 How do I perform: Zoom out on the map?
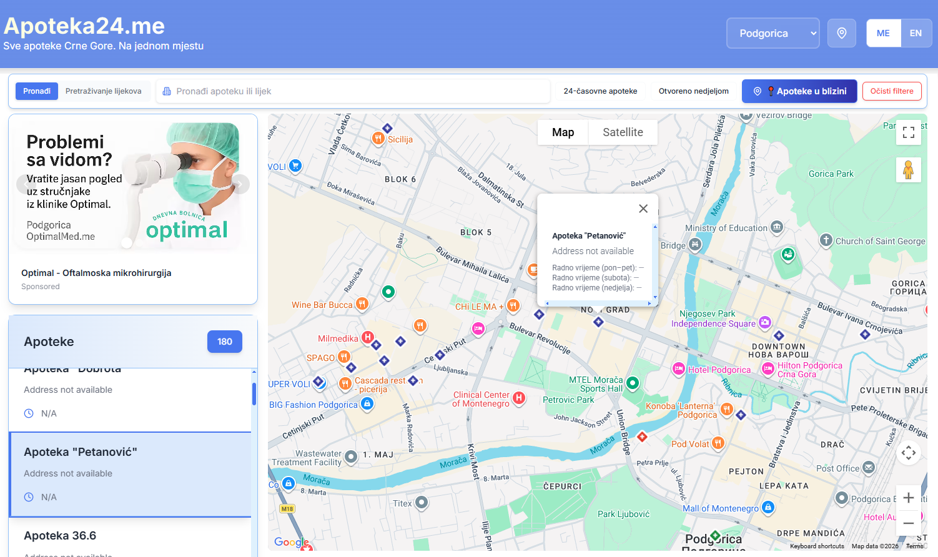point(908,523)
